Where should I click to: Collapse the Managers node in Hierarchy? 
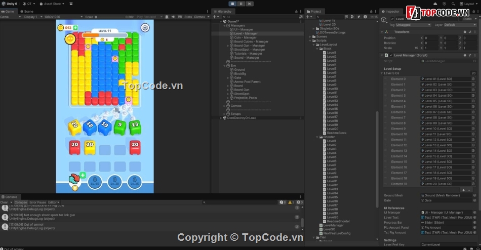[224, 25]
